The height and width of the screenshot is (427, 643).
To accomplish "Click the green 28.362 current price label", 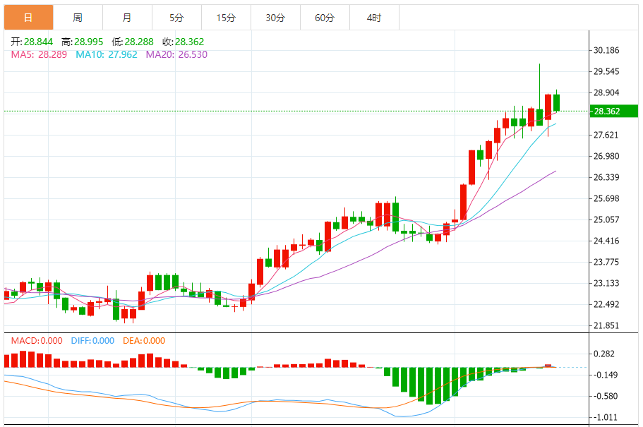I will click(x=614, y=111).
